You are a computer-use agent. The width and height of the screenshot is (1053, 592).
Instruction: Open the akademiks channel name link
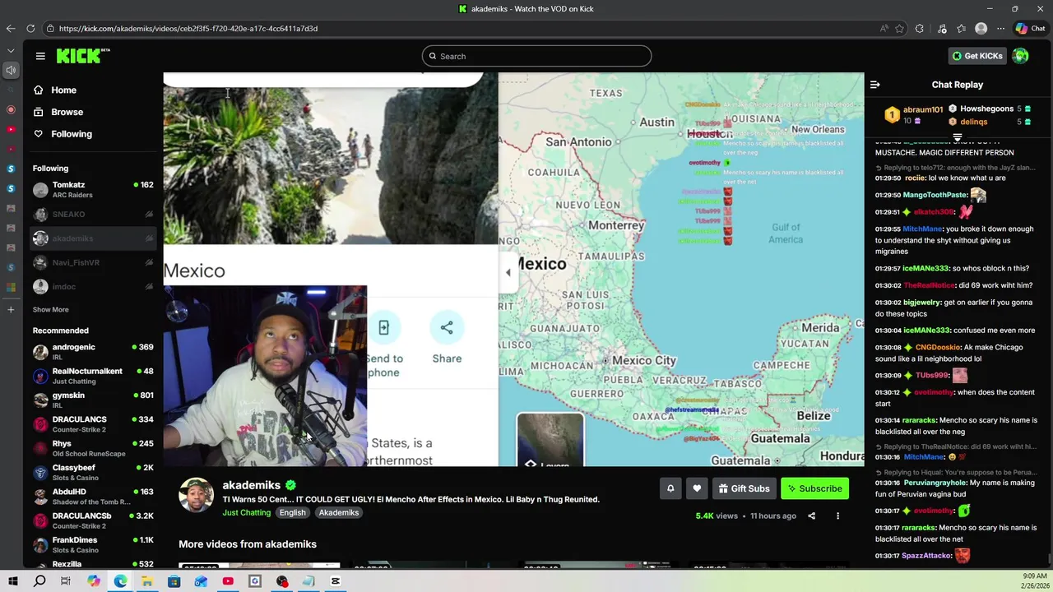[251, 485]
